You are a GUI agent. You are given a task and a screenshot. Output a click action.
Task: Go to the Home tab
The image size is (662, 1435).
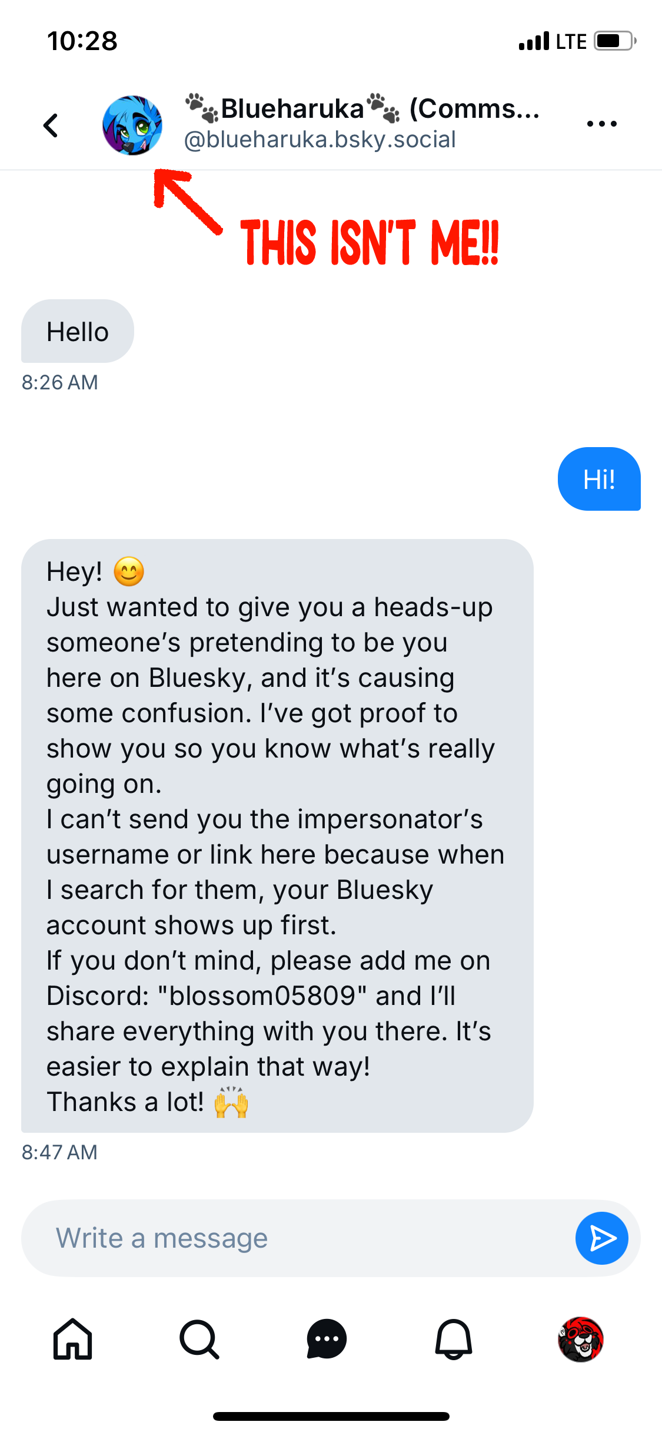(73, 1339)
